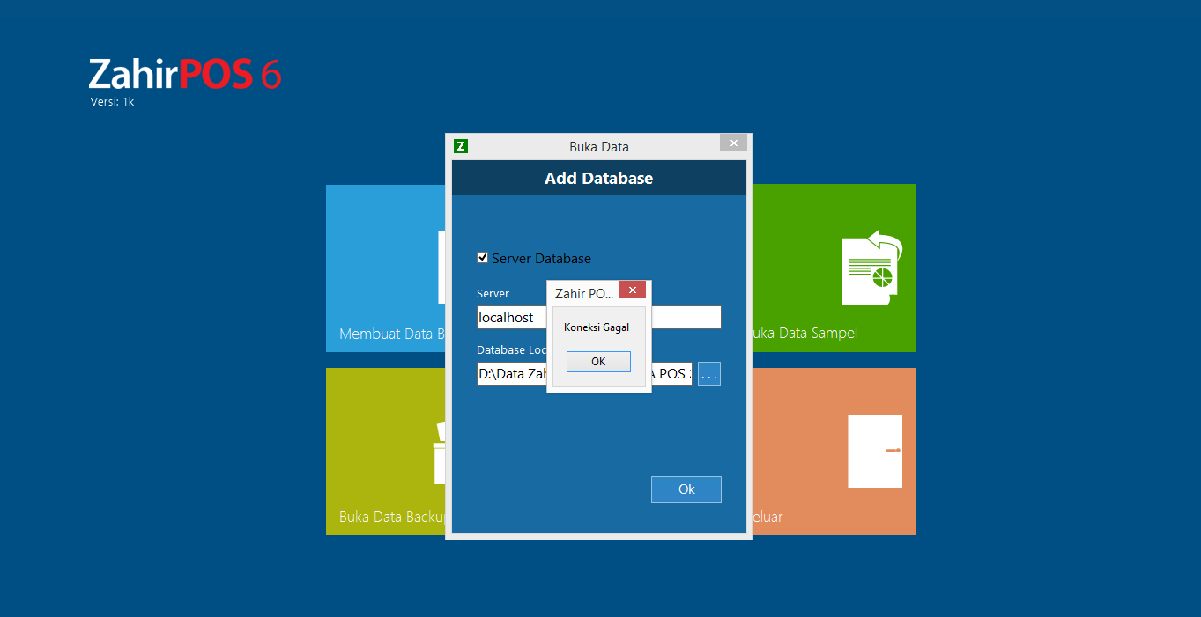Screen dimensions: 1201x617
Task: Click the Koneksi Gagal message text
Action: pos(597,327)
